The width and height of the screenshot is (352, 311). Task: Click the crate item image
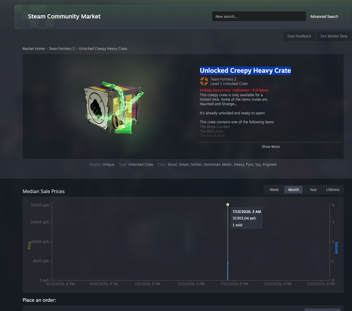114,108
